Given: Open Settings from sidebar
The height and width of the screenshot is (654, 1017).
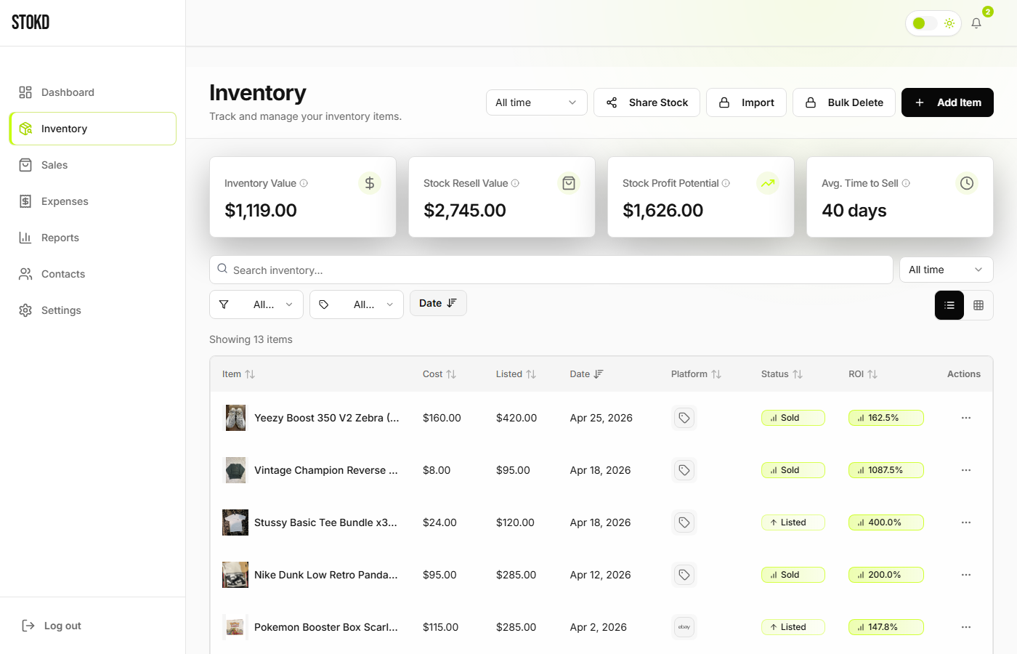Looking at the screenshot, I should [x=93, y=310].
